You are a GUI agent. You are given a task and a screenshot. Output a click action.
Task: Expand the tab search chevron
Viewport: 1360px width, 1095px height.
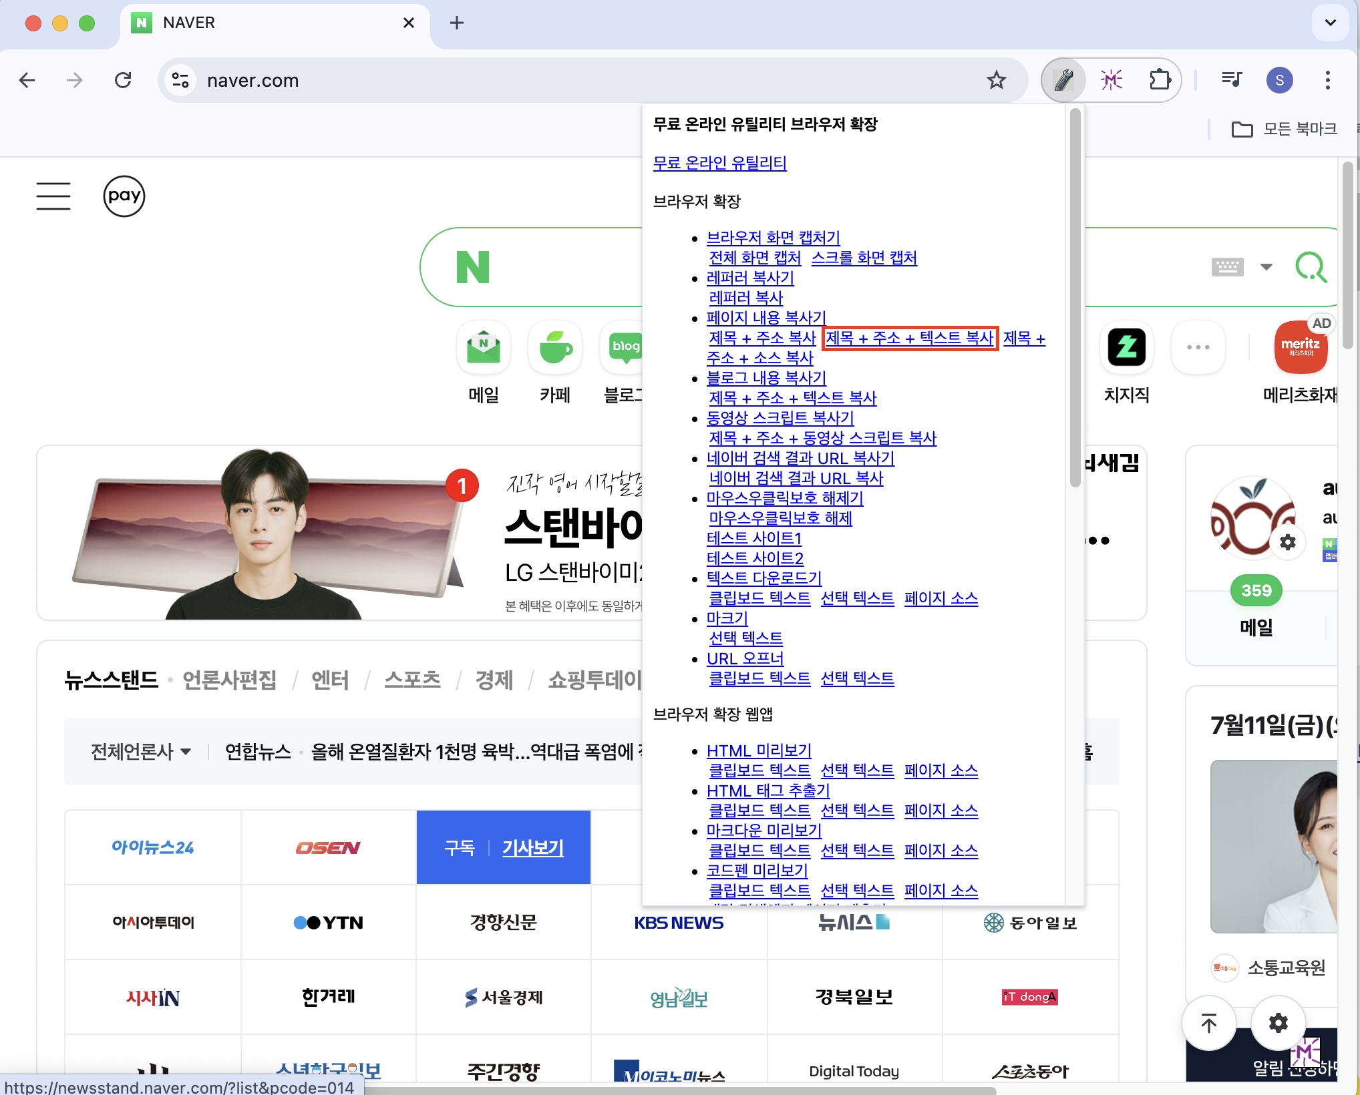(x=1330, y=23)
